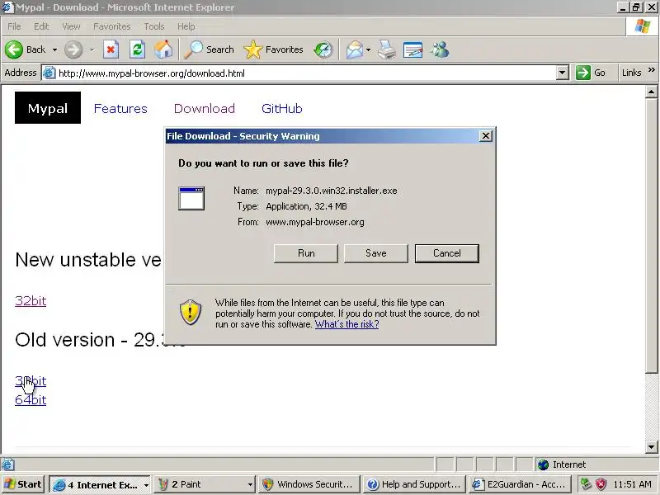This screenshot has width=660, height=495.
Task: Click into the Address bar URL field
Action: click(x=306, y=73)
